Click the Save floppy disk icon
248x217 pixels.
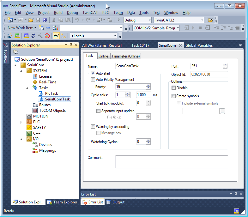(38, 20)
